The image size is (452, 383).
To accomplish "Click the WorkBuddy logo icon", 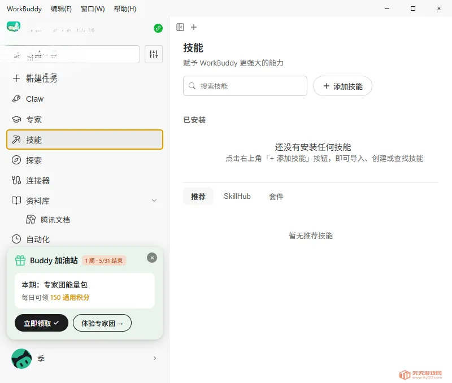I will click(x=14, y=27).
